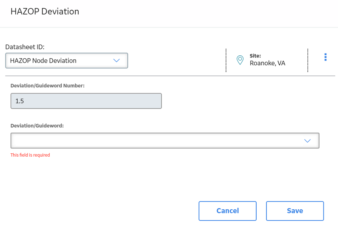Screen dimensions: 338x225
Task: Click the Datasheet ID dropdown chevron arrow
Action: 116,61
